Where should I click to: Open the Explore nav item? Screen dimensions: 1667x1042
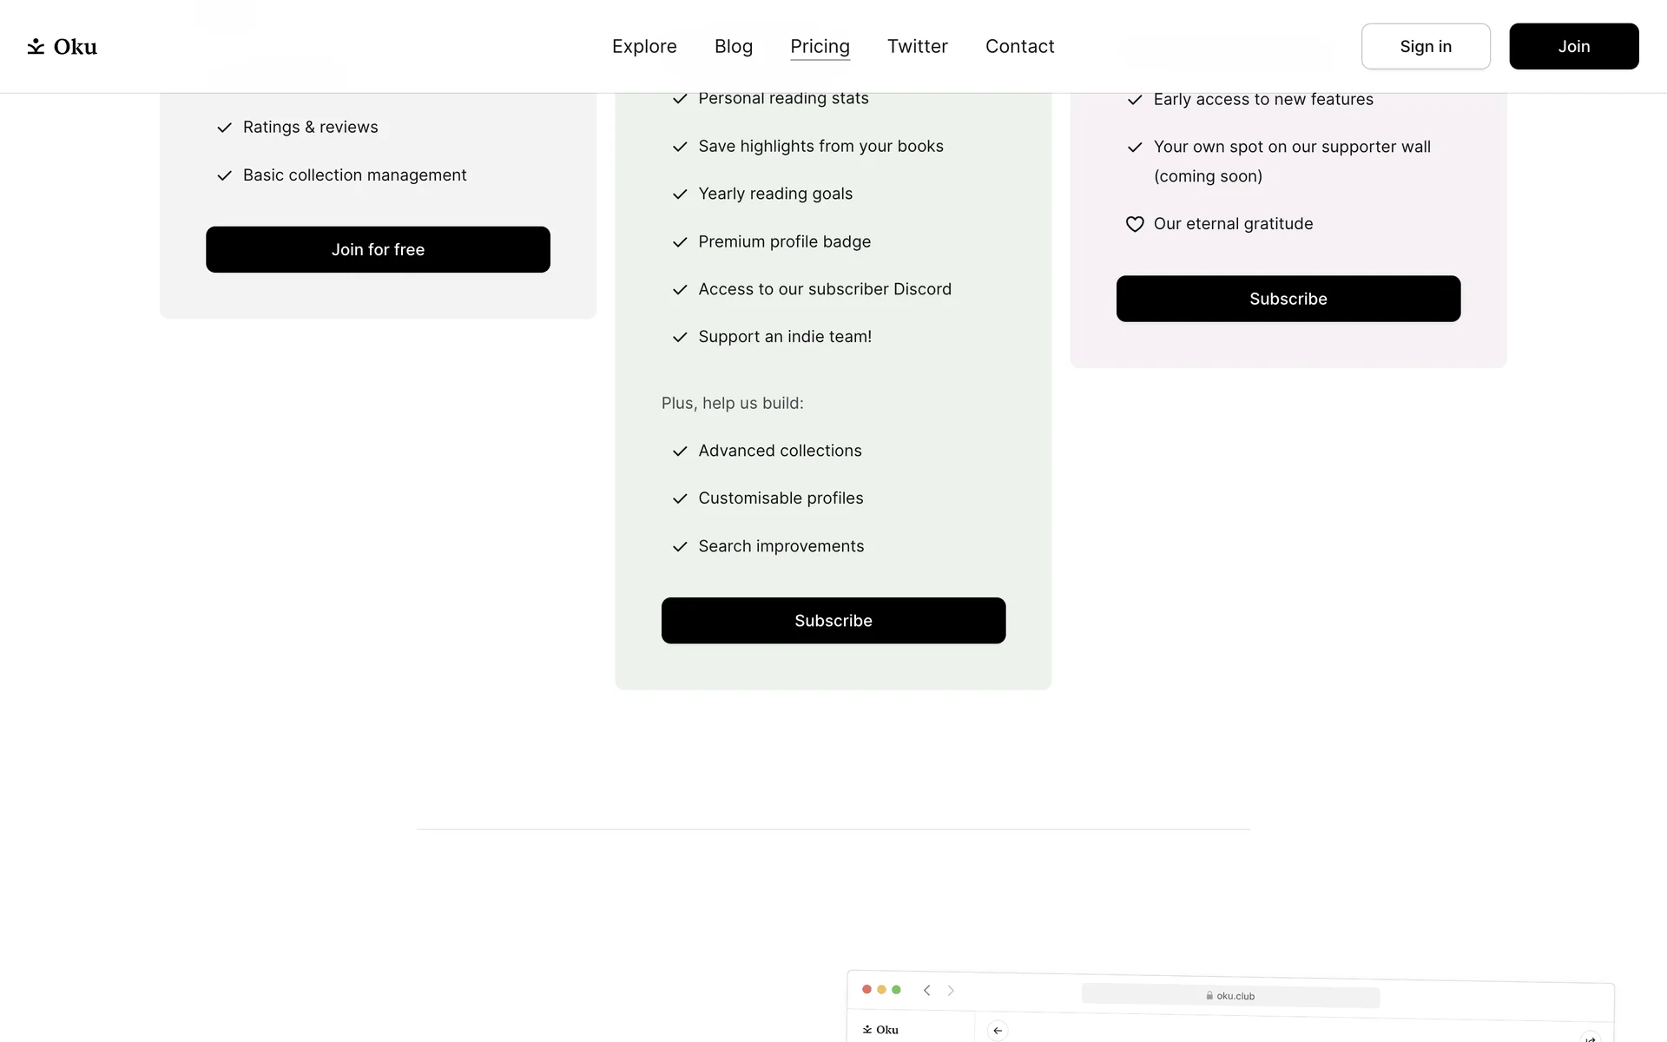[644, 47]
